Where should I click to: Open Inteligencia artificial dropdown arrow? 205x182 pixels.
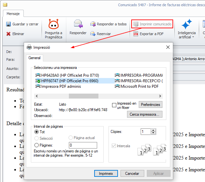tap(193, 37)
